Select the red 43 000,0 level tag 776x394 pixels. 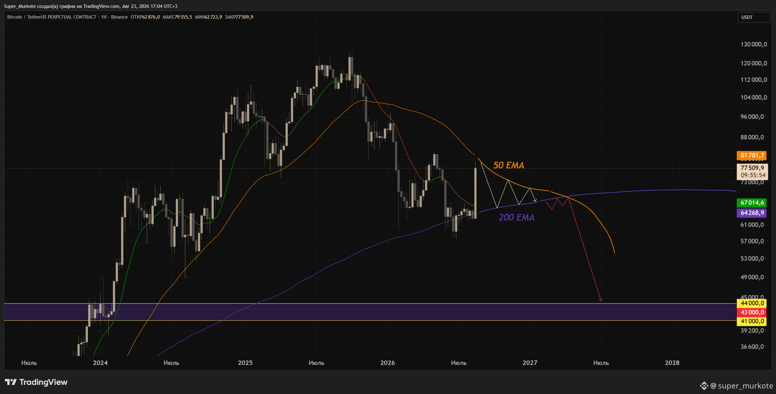coord(752,312)
